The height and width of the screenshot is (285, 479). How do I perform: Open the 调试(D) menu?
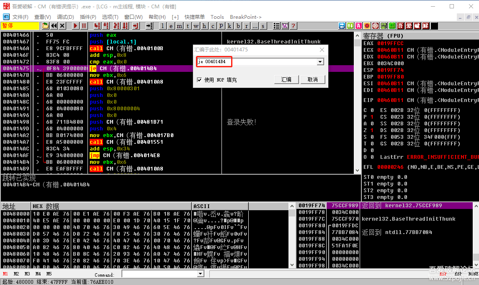point(65,17)
